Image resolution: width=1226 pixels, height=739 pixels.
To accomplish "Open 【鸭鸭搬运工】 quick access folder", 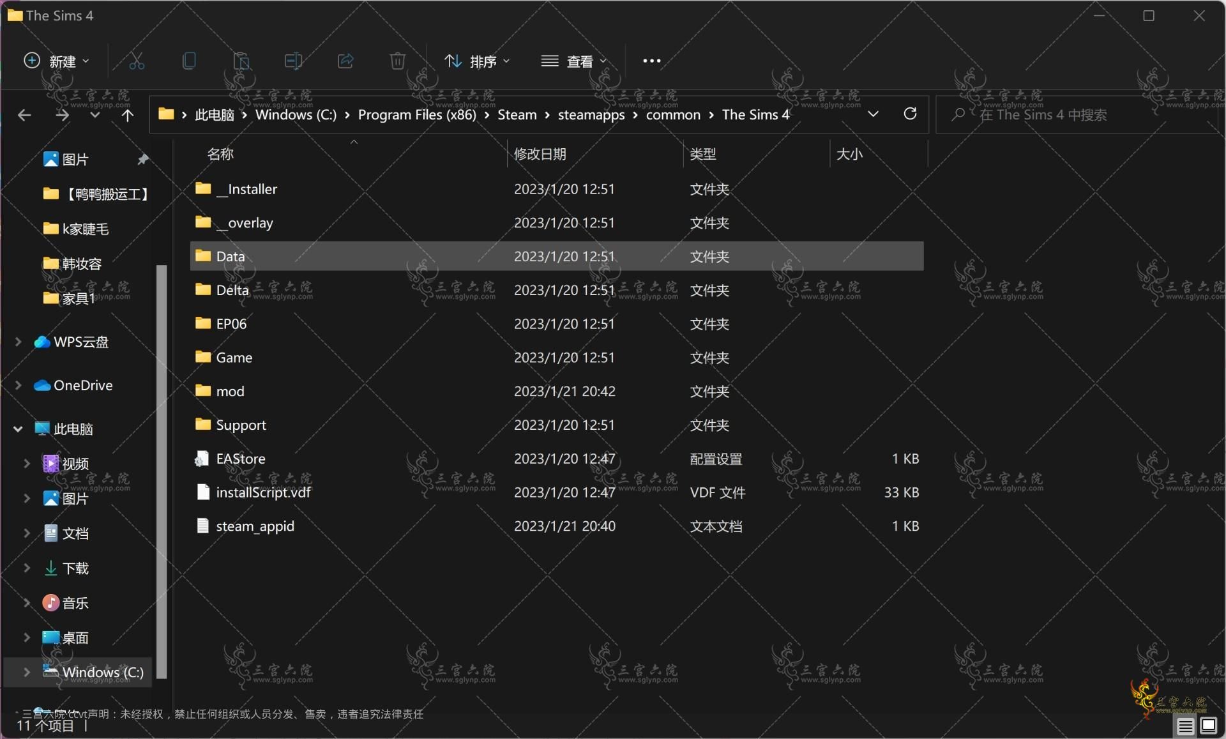I will (97, 194).
